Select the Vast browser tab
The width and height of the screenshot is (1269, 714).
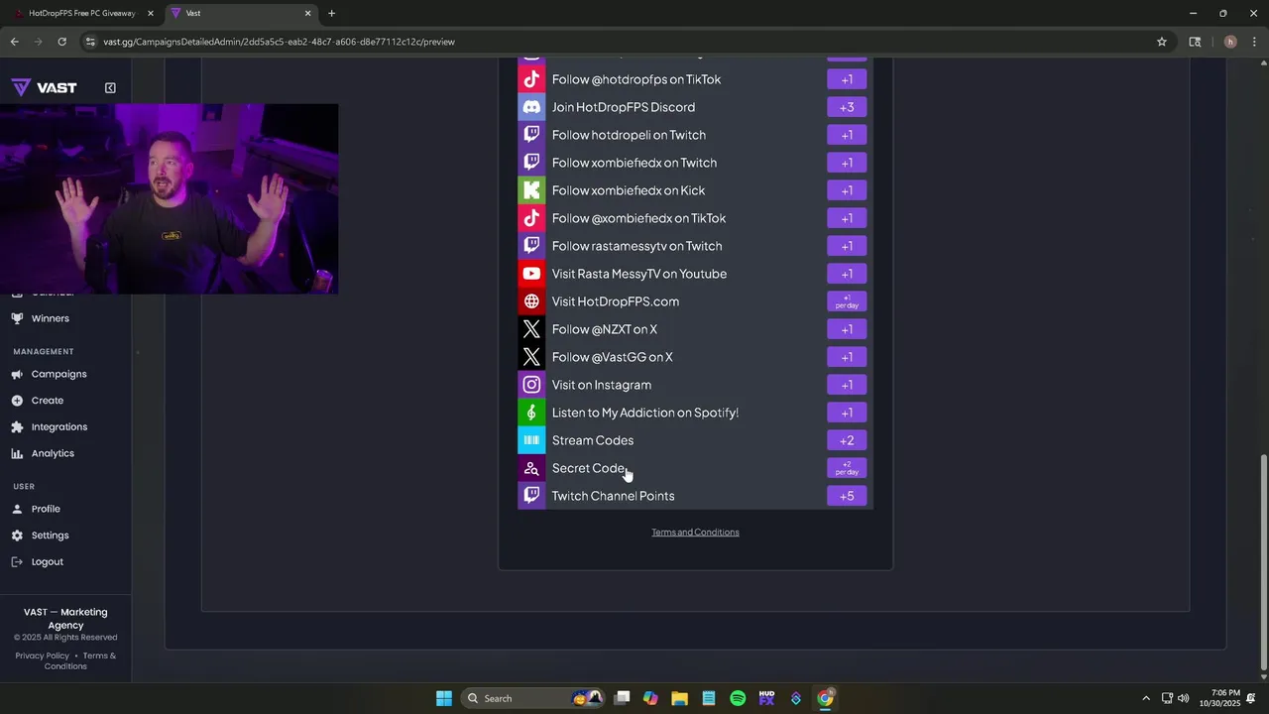(x=240, y=13)
